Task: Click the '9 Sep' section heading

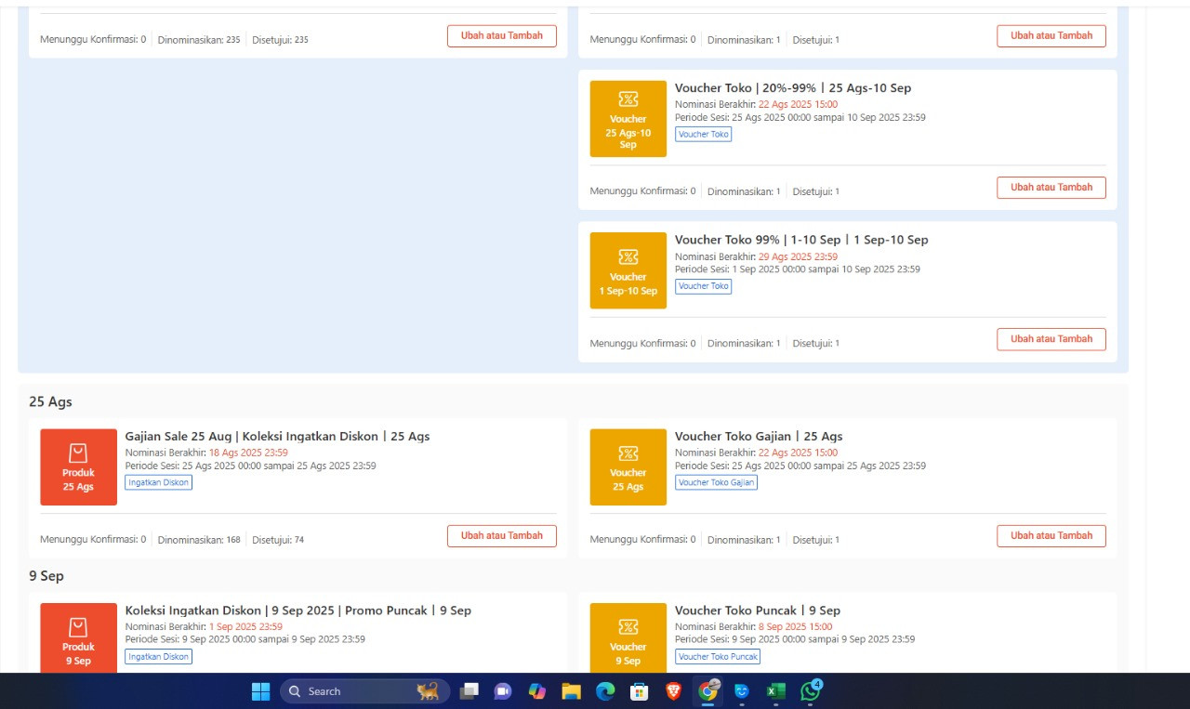Action: [x=46, y=576]
